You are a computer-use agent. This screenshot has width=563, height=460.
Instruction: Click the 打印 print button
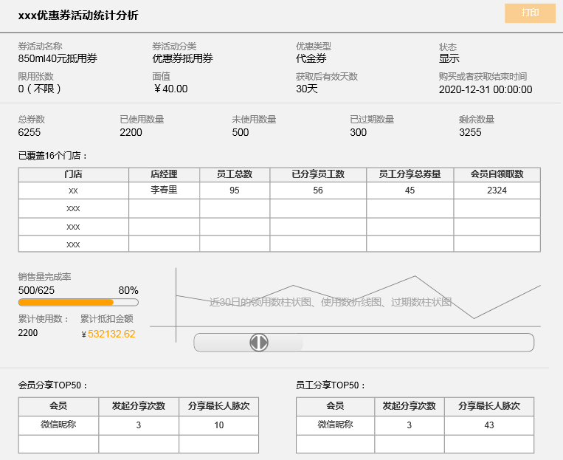point(529,13)
